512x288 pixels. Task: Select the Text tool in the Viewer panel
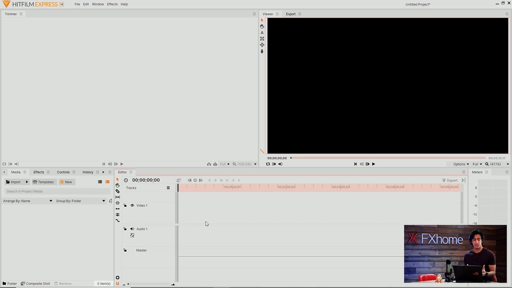[x=262, y=33]
